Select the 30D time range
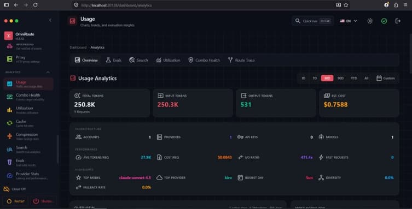This screenshot has height=209, width=412. (x=327, y=78)
